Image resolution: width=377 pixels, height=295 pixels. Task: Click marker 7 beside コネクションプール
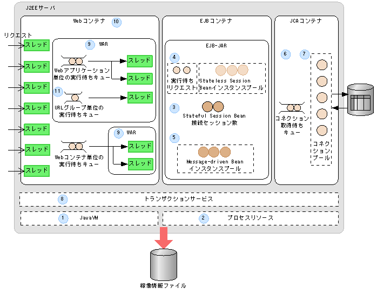[x=305, y=54]
